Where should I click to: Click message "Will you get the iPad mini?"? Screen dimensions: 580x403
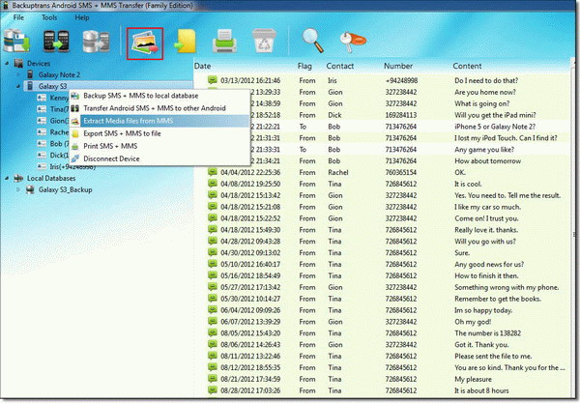495,115
